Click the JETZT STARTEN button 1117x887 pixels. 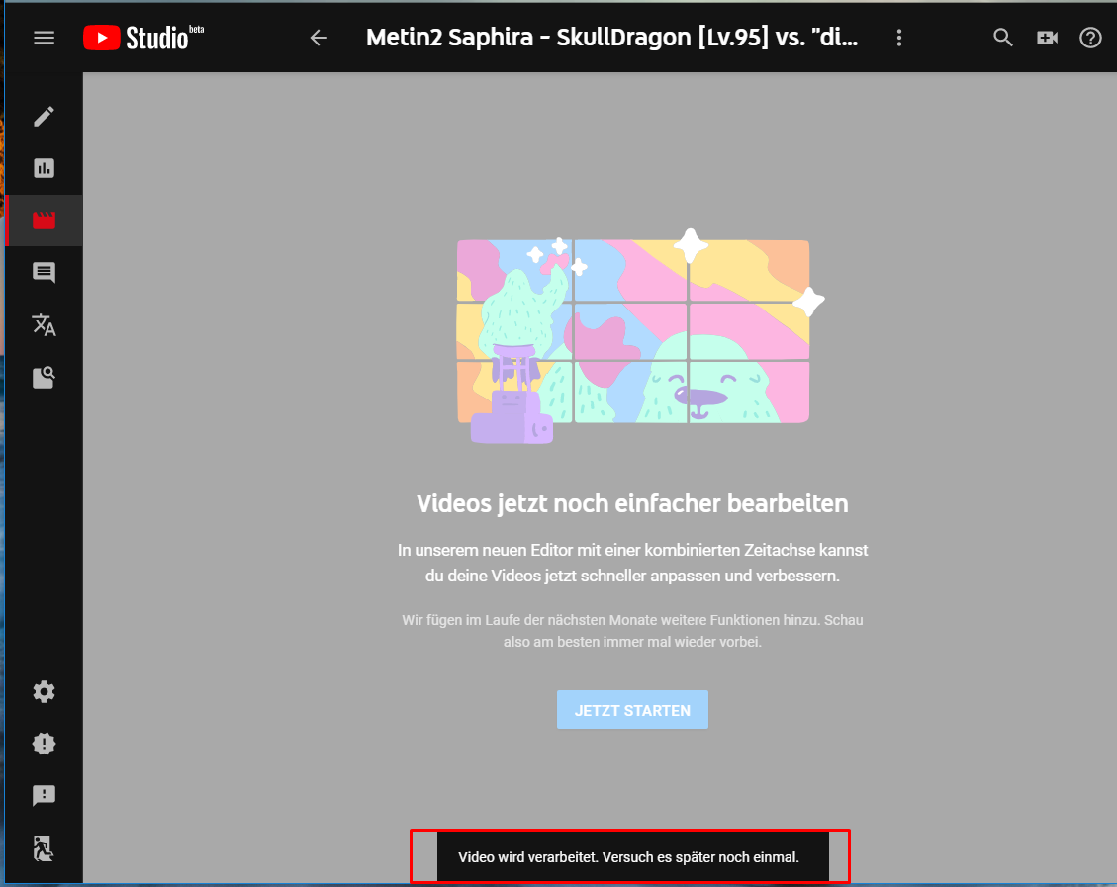coord(632,710)
